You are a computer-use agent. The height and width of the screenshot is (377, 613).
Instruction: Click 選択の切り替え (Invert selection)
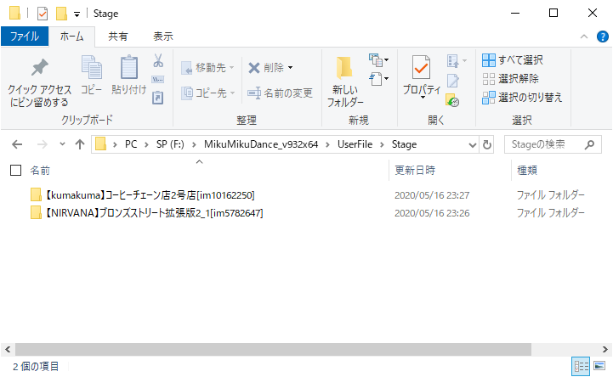(522, 98)
